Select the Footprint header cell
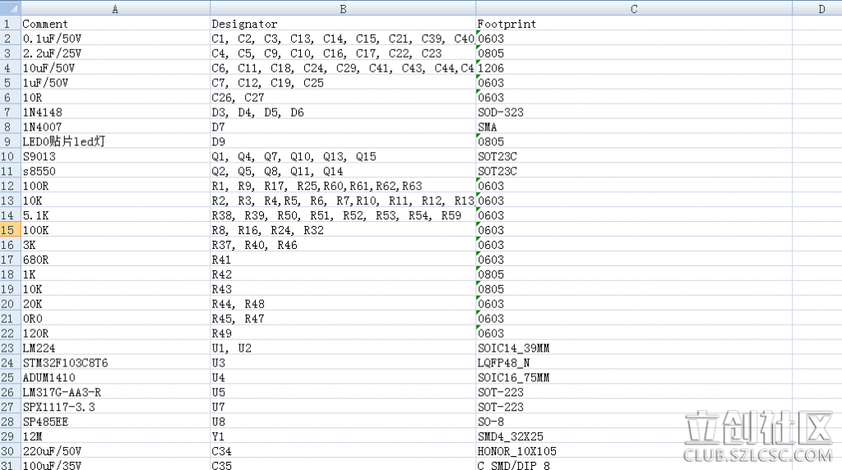 (x=633, y=24)
